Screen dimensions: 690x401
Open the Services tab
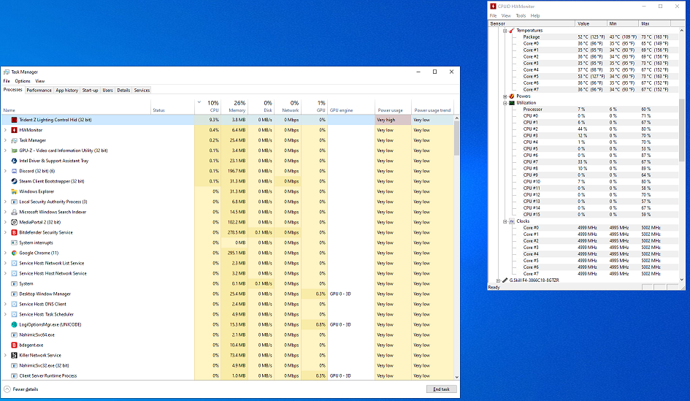coord(142,91)
